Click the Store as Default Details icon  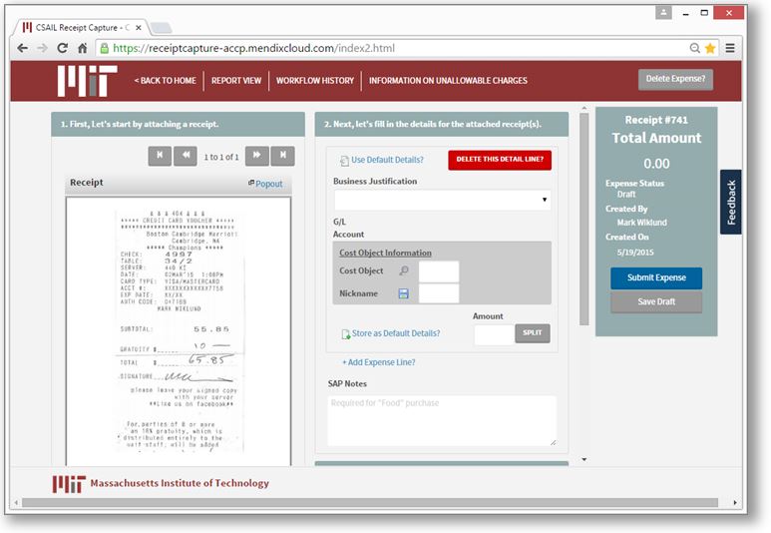pyautogui.click(x=346, y=334)
